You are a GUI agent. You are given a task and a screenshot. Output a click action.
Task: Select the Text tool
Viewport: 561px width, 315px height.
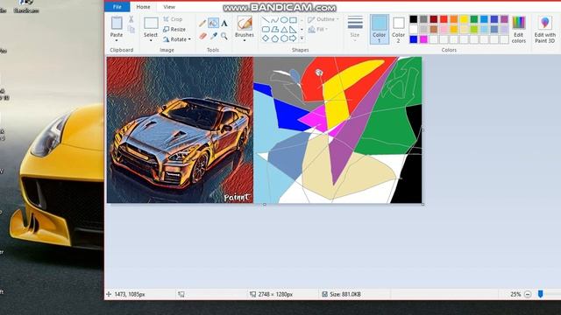tap(224, 24)
